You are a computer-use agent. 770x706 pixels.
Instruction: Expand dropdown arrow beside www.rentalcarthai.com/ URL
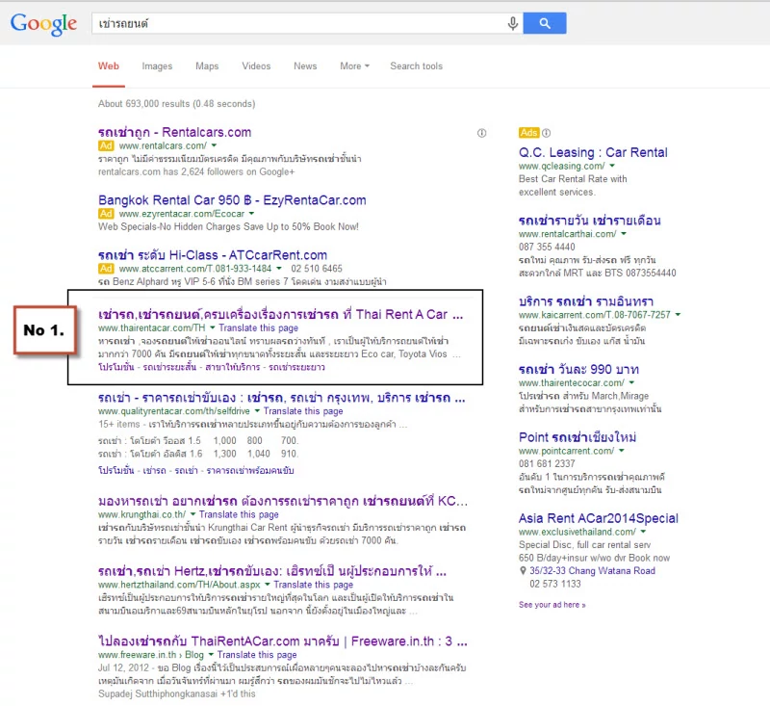[624, 234]
